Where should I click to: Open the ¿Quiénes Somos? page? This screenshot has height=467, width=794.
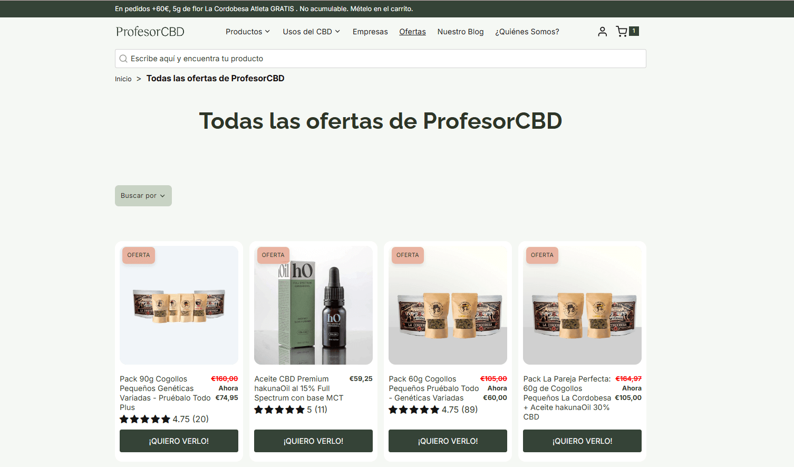click(x=527, y=32)
